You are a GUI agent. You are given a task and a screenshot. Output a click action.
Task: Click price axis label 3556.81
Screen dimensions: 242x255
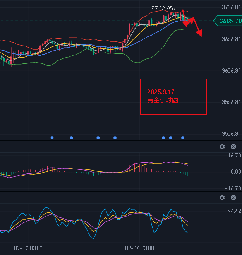[x=231, y=102]
